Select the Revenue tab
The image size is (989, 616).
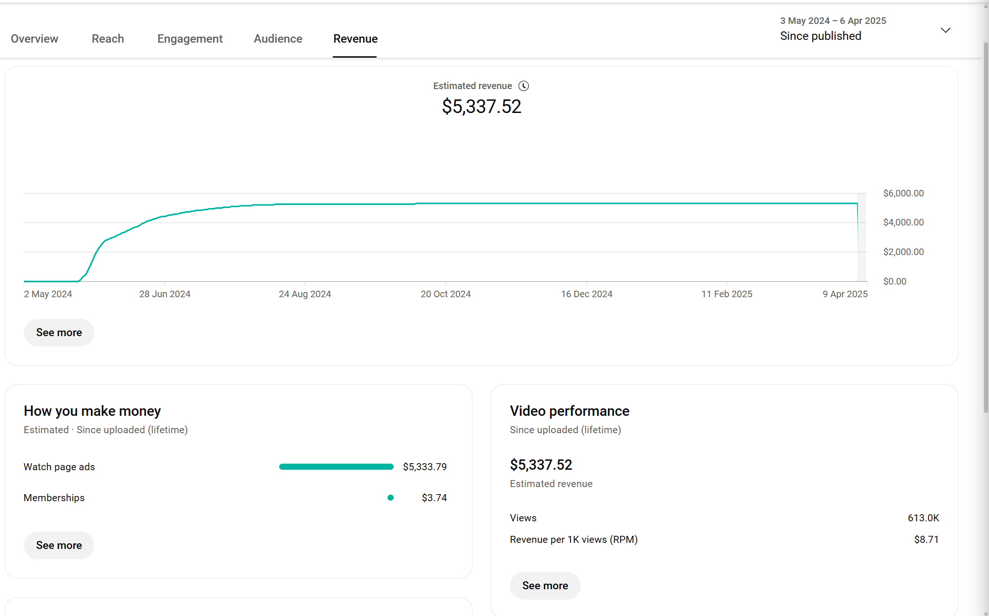(355, 39)
